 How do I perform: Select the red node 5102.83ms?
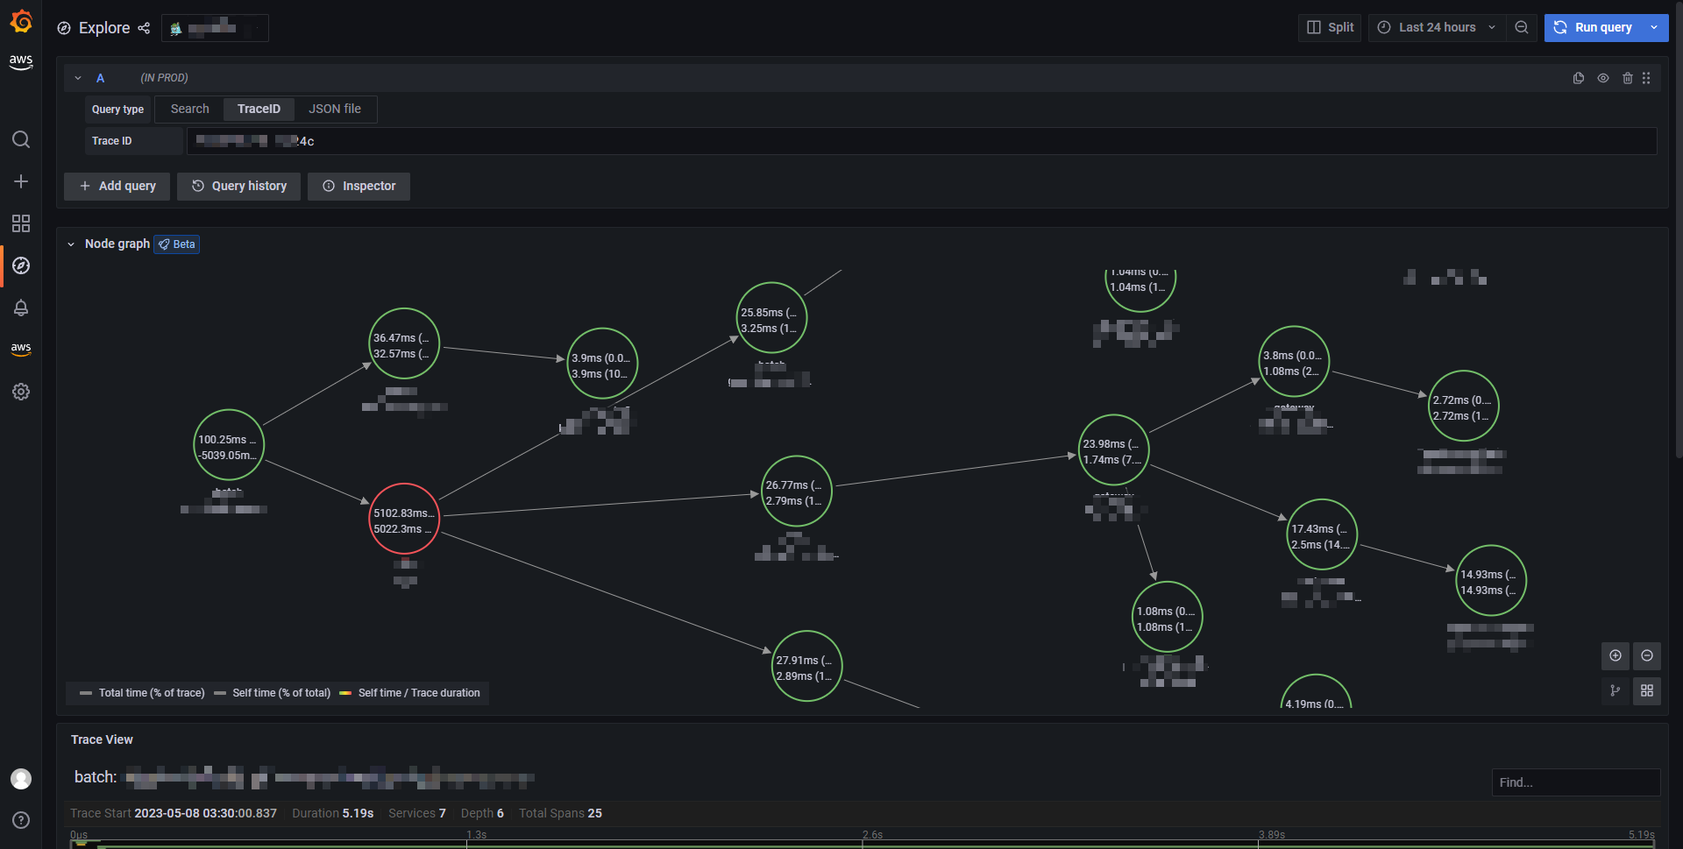click(x=404, y=519)
